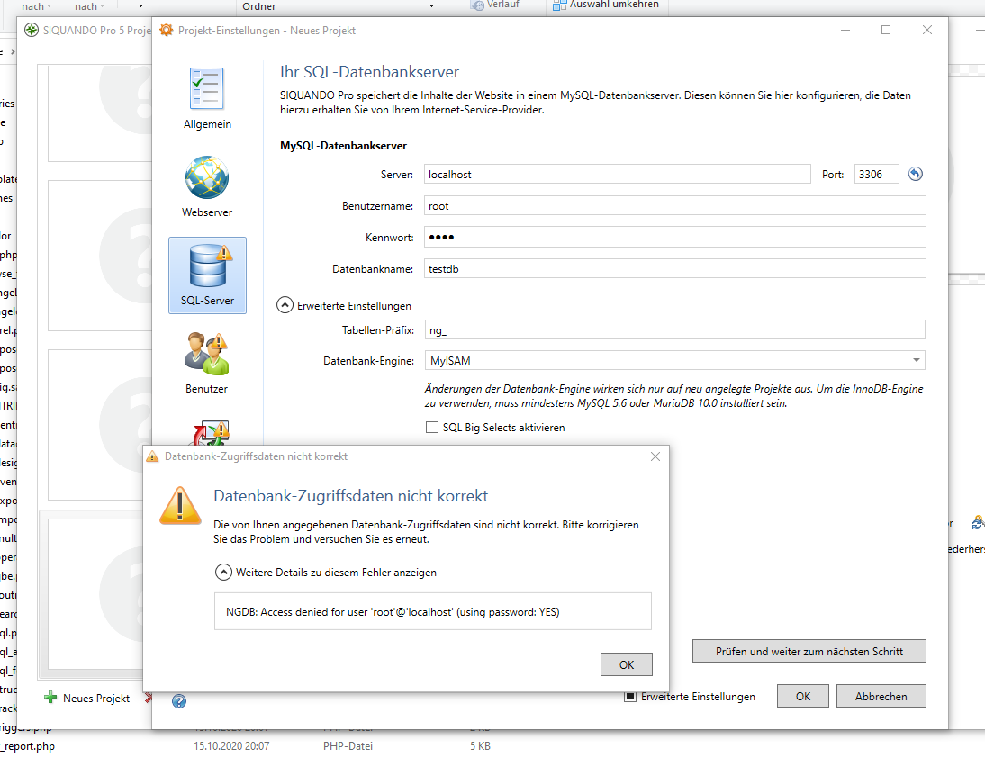Click the Neues Projekt plus icon

coord(50,697)
